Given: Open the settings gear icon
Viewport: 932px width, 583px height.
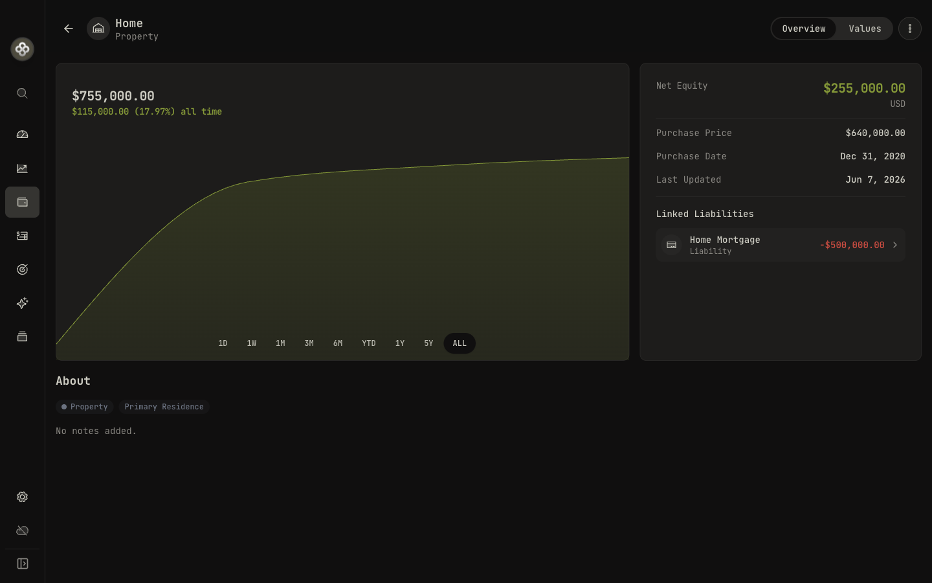Looking at the screenshot, I should pyautogui.click(x=22, y=497).
